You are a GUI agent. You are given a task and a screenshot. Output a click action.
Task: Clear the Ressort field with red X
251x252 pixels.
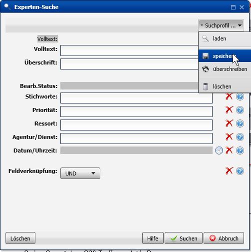229,123
